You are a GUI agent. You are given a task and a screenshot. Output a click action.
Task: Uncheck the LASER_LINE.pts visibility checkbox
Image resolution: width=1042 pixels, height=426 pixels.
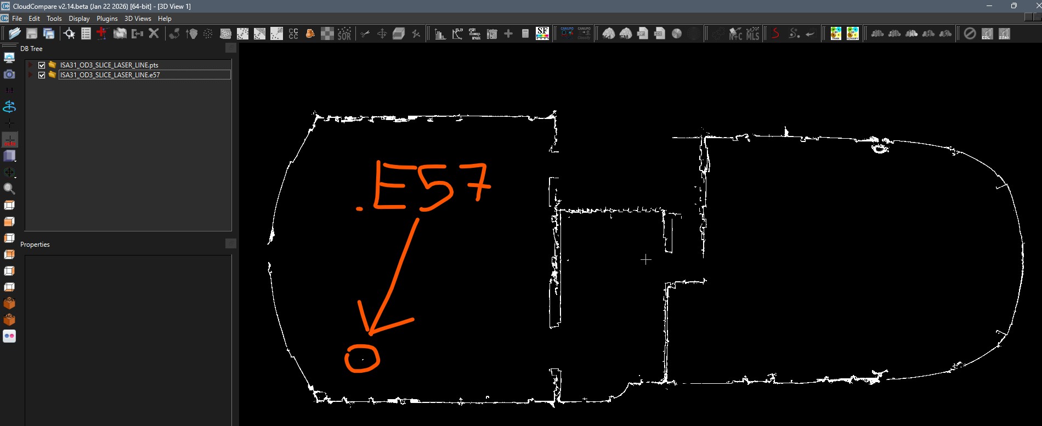(42, 65)
